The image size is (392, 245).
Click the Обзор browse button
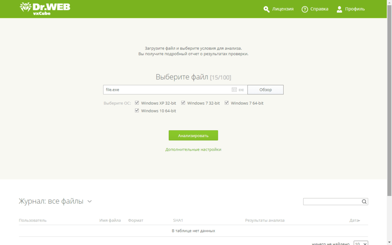[265, 90]
